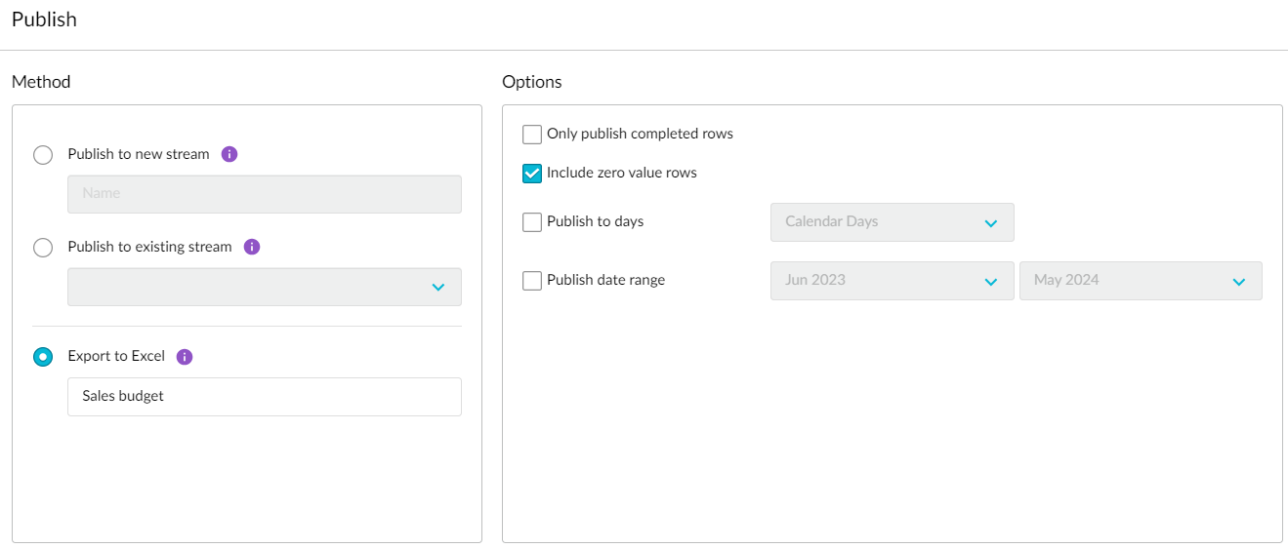Click info icon beside Publish to existing stream
1288x548 pixels.
pyautogui.click(x=252, y=247)
